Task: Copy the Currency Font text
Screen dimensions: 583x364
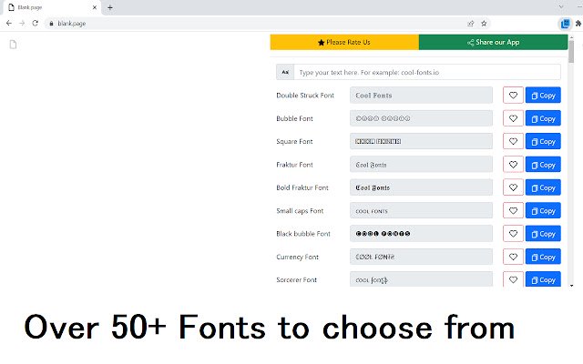Action: click(x=543, y=257)
